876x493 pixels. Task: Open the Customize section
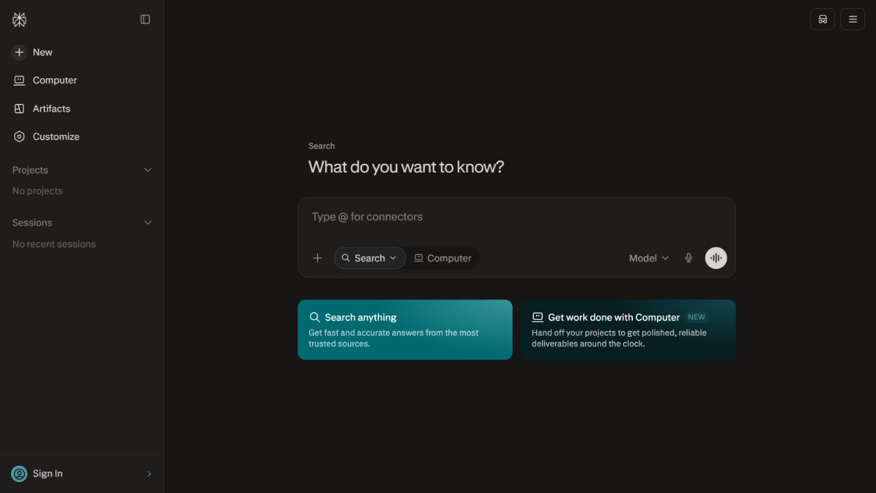click(x=82, y=136)
